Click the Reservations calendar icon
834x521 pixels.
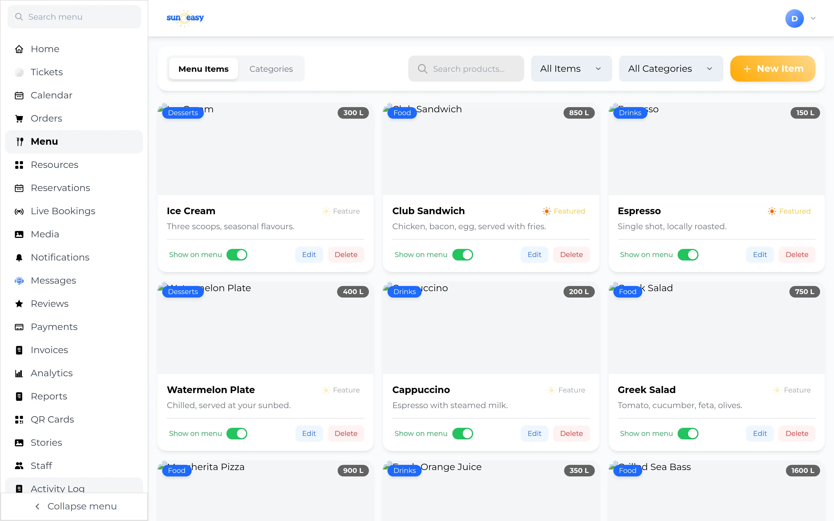click(19, 188)
